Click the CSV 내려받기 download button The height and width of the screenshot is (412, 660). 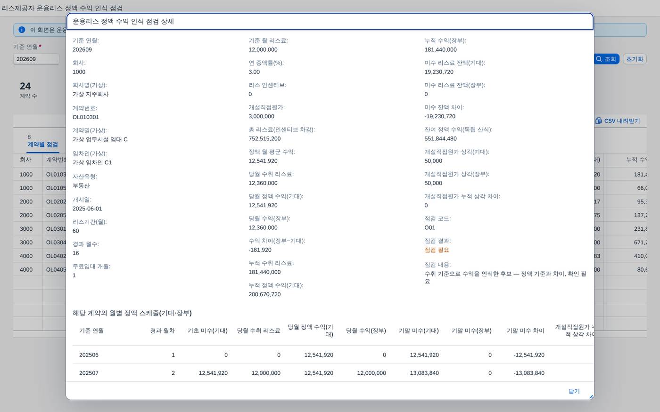618,121
